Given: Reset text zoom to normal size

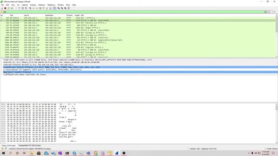Looking at the screenshot, I should (65, 8).
